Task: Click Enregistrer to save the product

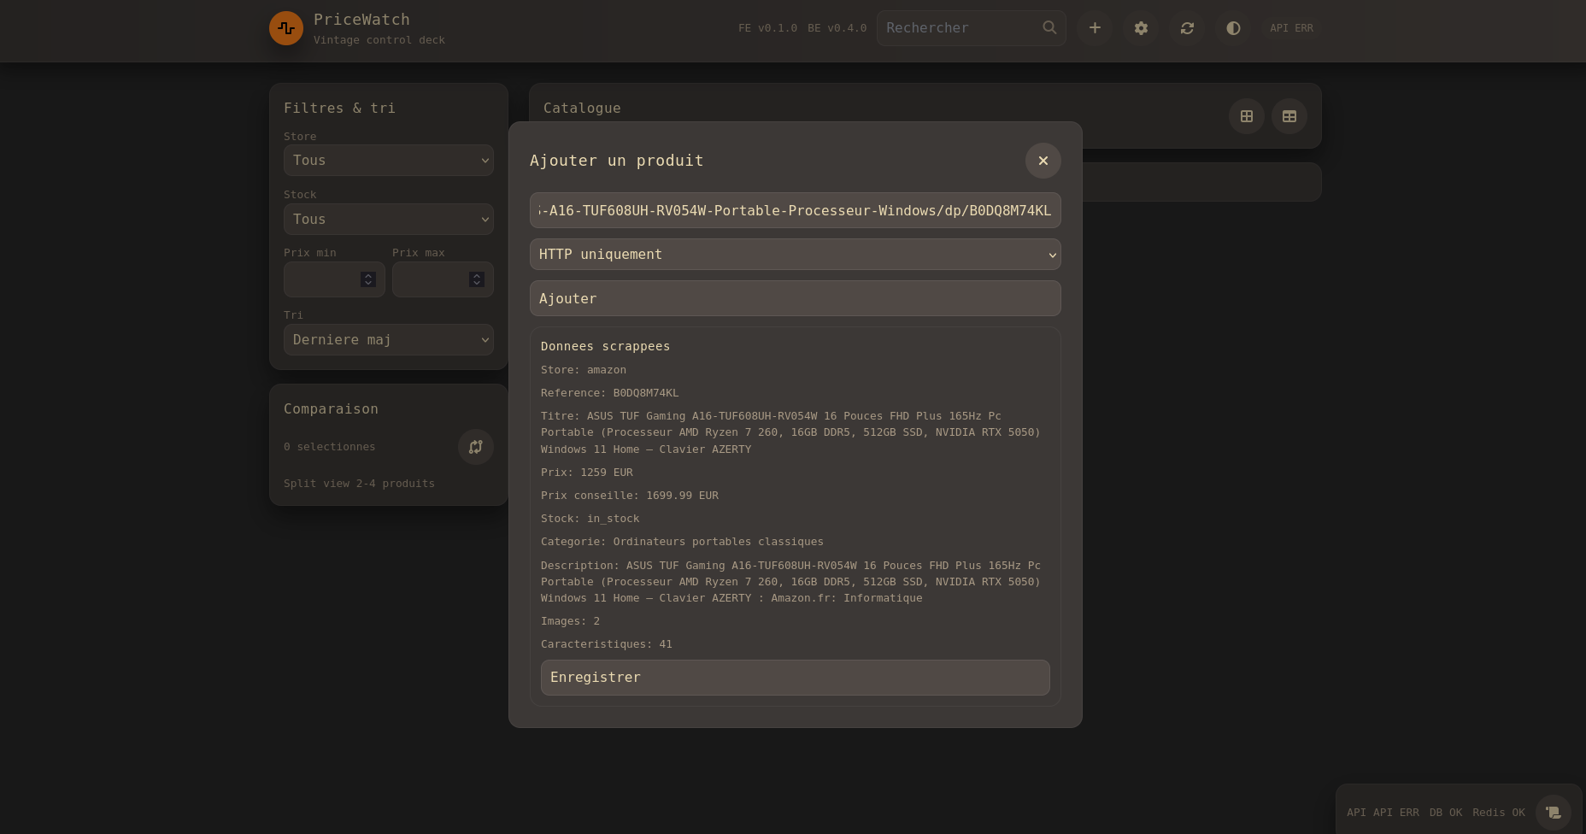Action: 795,678
